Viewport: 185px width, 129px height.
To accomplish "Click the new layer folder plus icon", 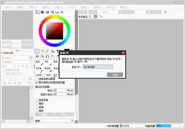I will point(10,83).
